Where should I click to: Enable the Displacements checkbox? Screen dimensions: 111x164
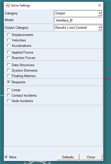9,34
